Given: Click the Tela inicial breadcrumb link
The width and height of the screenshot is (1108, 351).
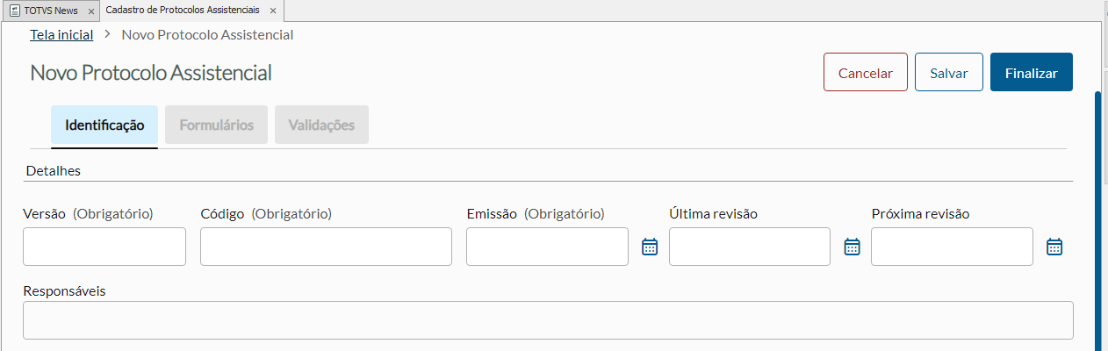Looking at the screenshot, I should pos(61,35).
